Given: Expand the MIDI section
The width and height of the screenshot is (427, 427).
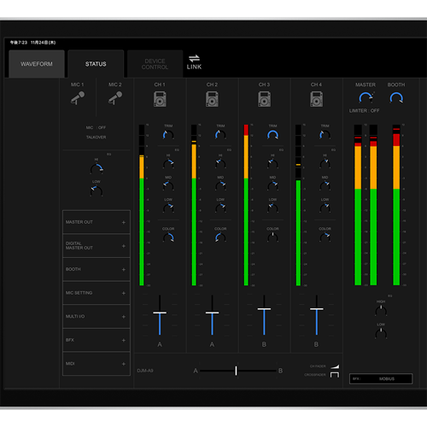Looking at the screenshot, I should [97, 364].
